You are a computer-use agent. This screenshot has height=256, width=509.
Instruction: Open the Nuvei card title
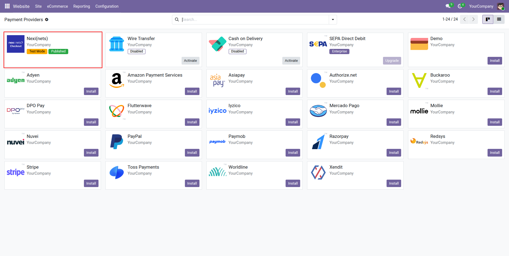tap(32, 137)
